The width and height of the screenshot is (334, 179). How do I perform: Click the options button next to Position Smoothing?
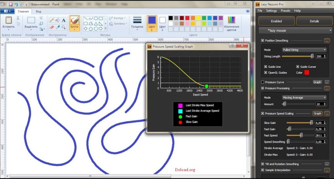coord(327,40)
